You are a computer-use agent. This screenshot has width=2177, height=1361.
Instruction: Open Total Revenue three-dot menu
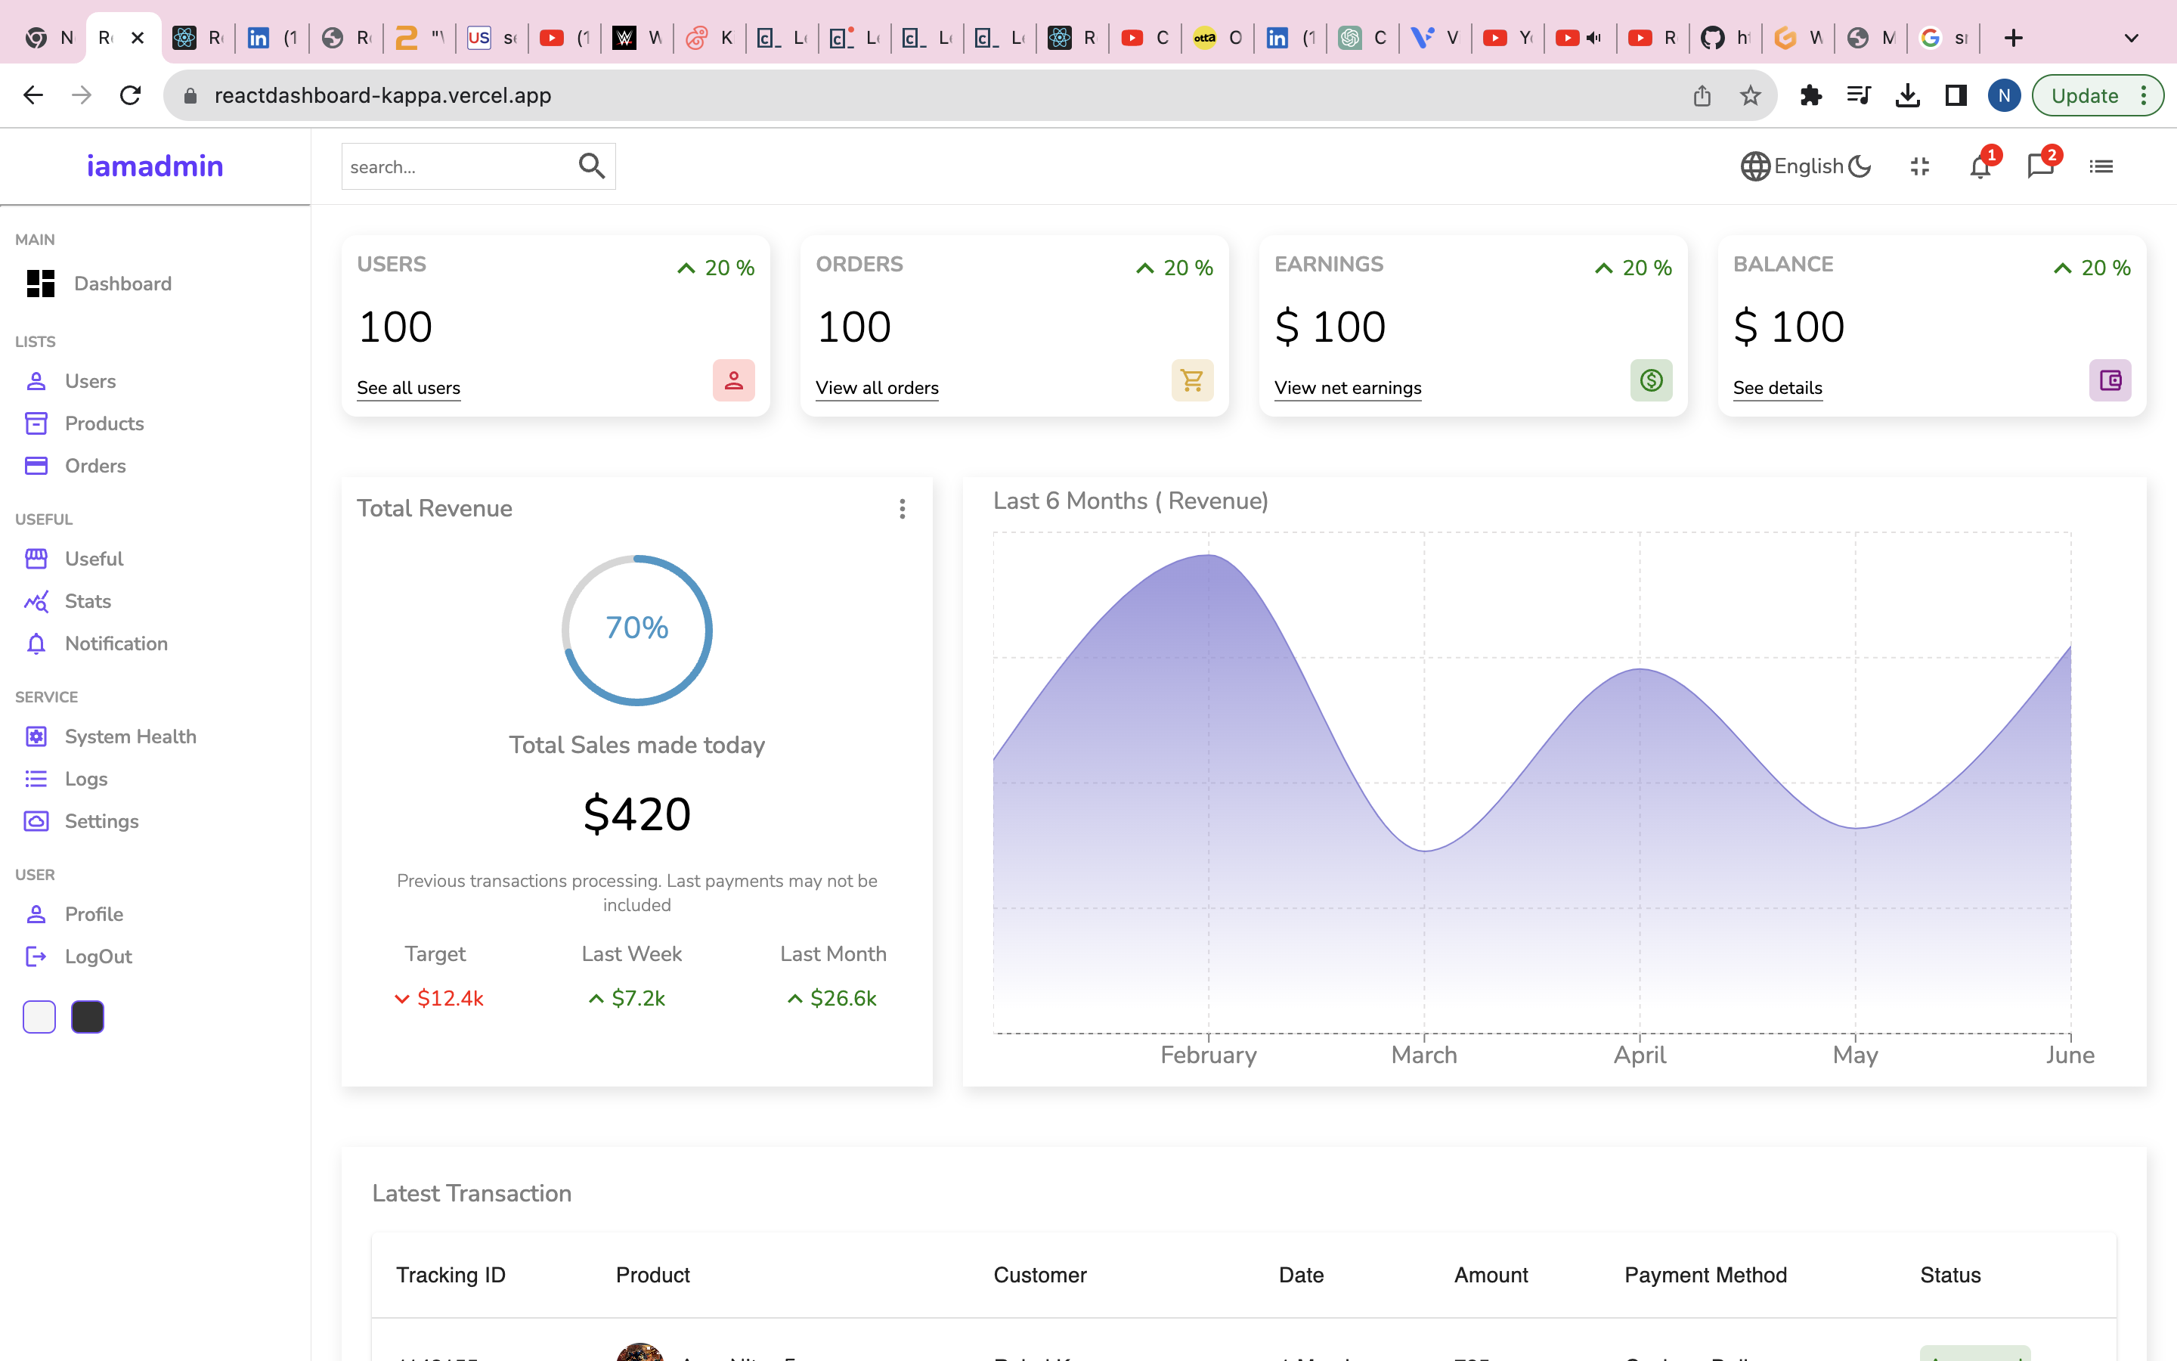[901, 510]
